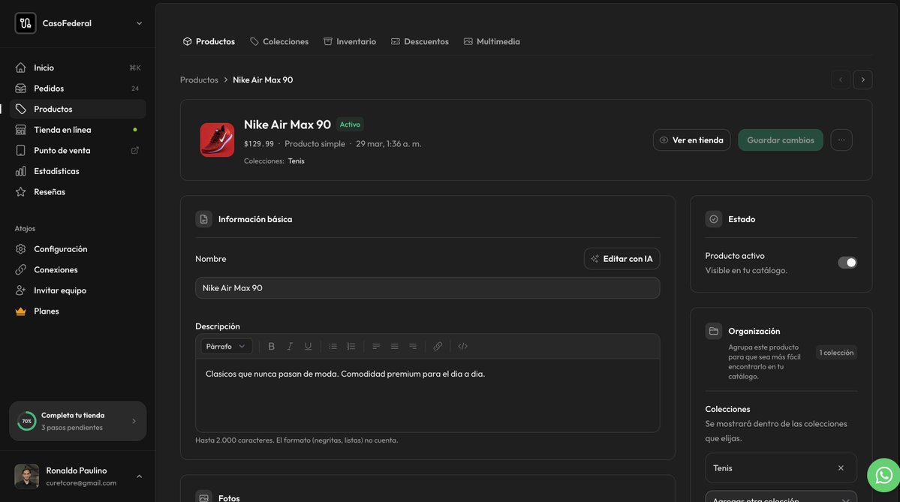Viewport: 900px width, 502px height.
Task: Click the Información básica document icon
Action: [x=203, y=219]
